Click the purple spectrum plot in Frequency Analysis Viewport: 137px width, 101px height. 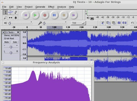[x=51, y=84]
